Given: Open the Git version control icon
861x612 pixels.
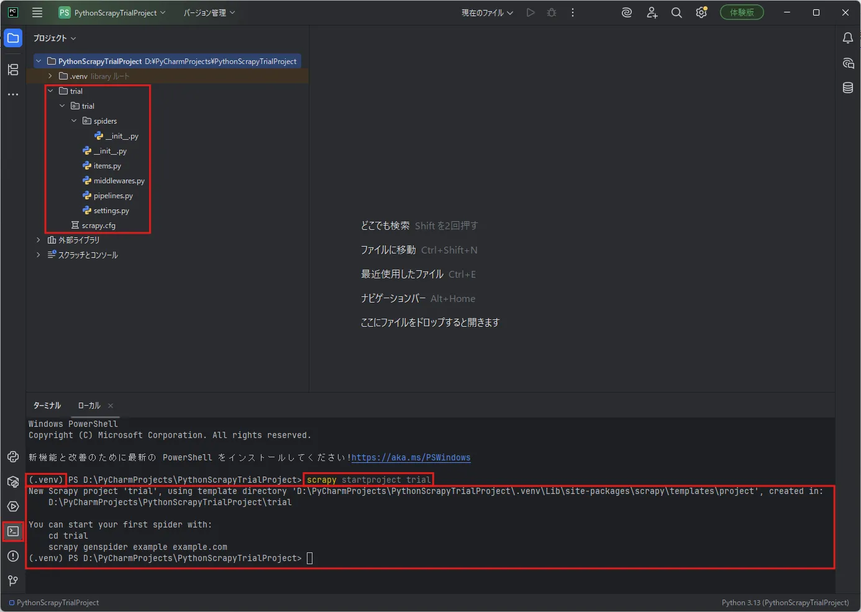Looking at the screenshot, I should (13, 581).
